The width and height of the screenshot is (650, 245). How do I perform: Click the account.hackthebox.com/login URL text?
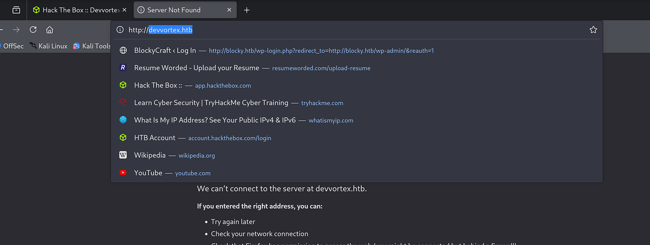[x=230, y=138]
